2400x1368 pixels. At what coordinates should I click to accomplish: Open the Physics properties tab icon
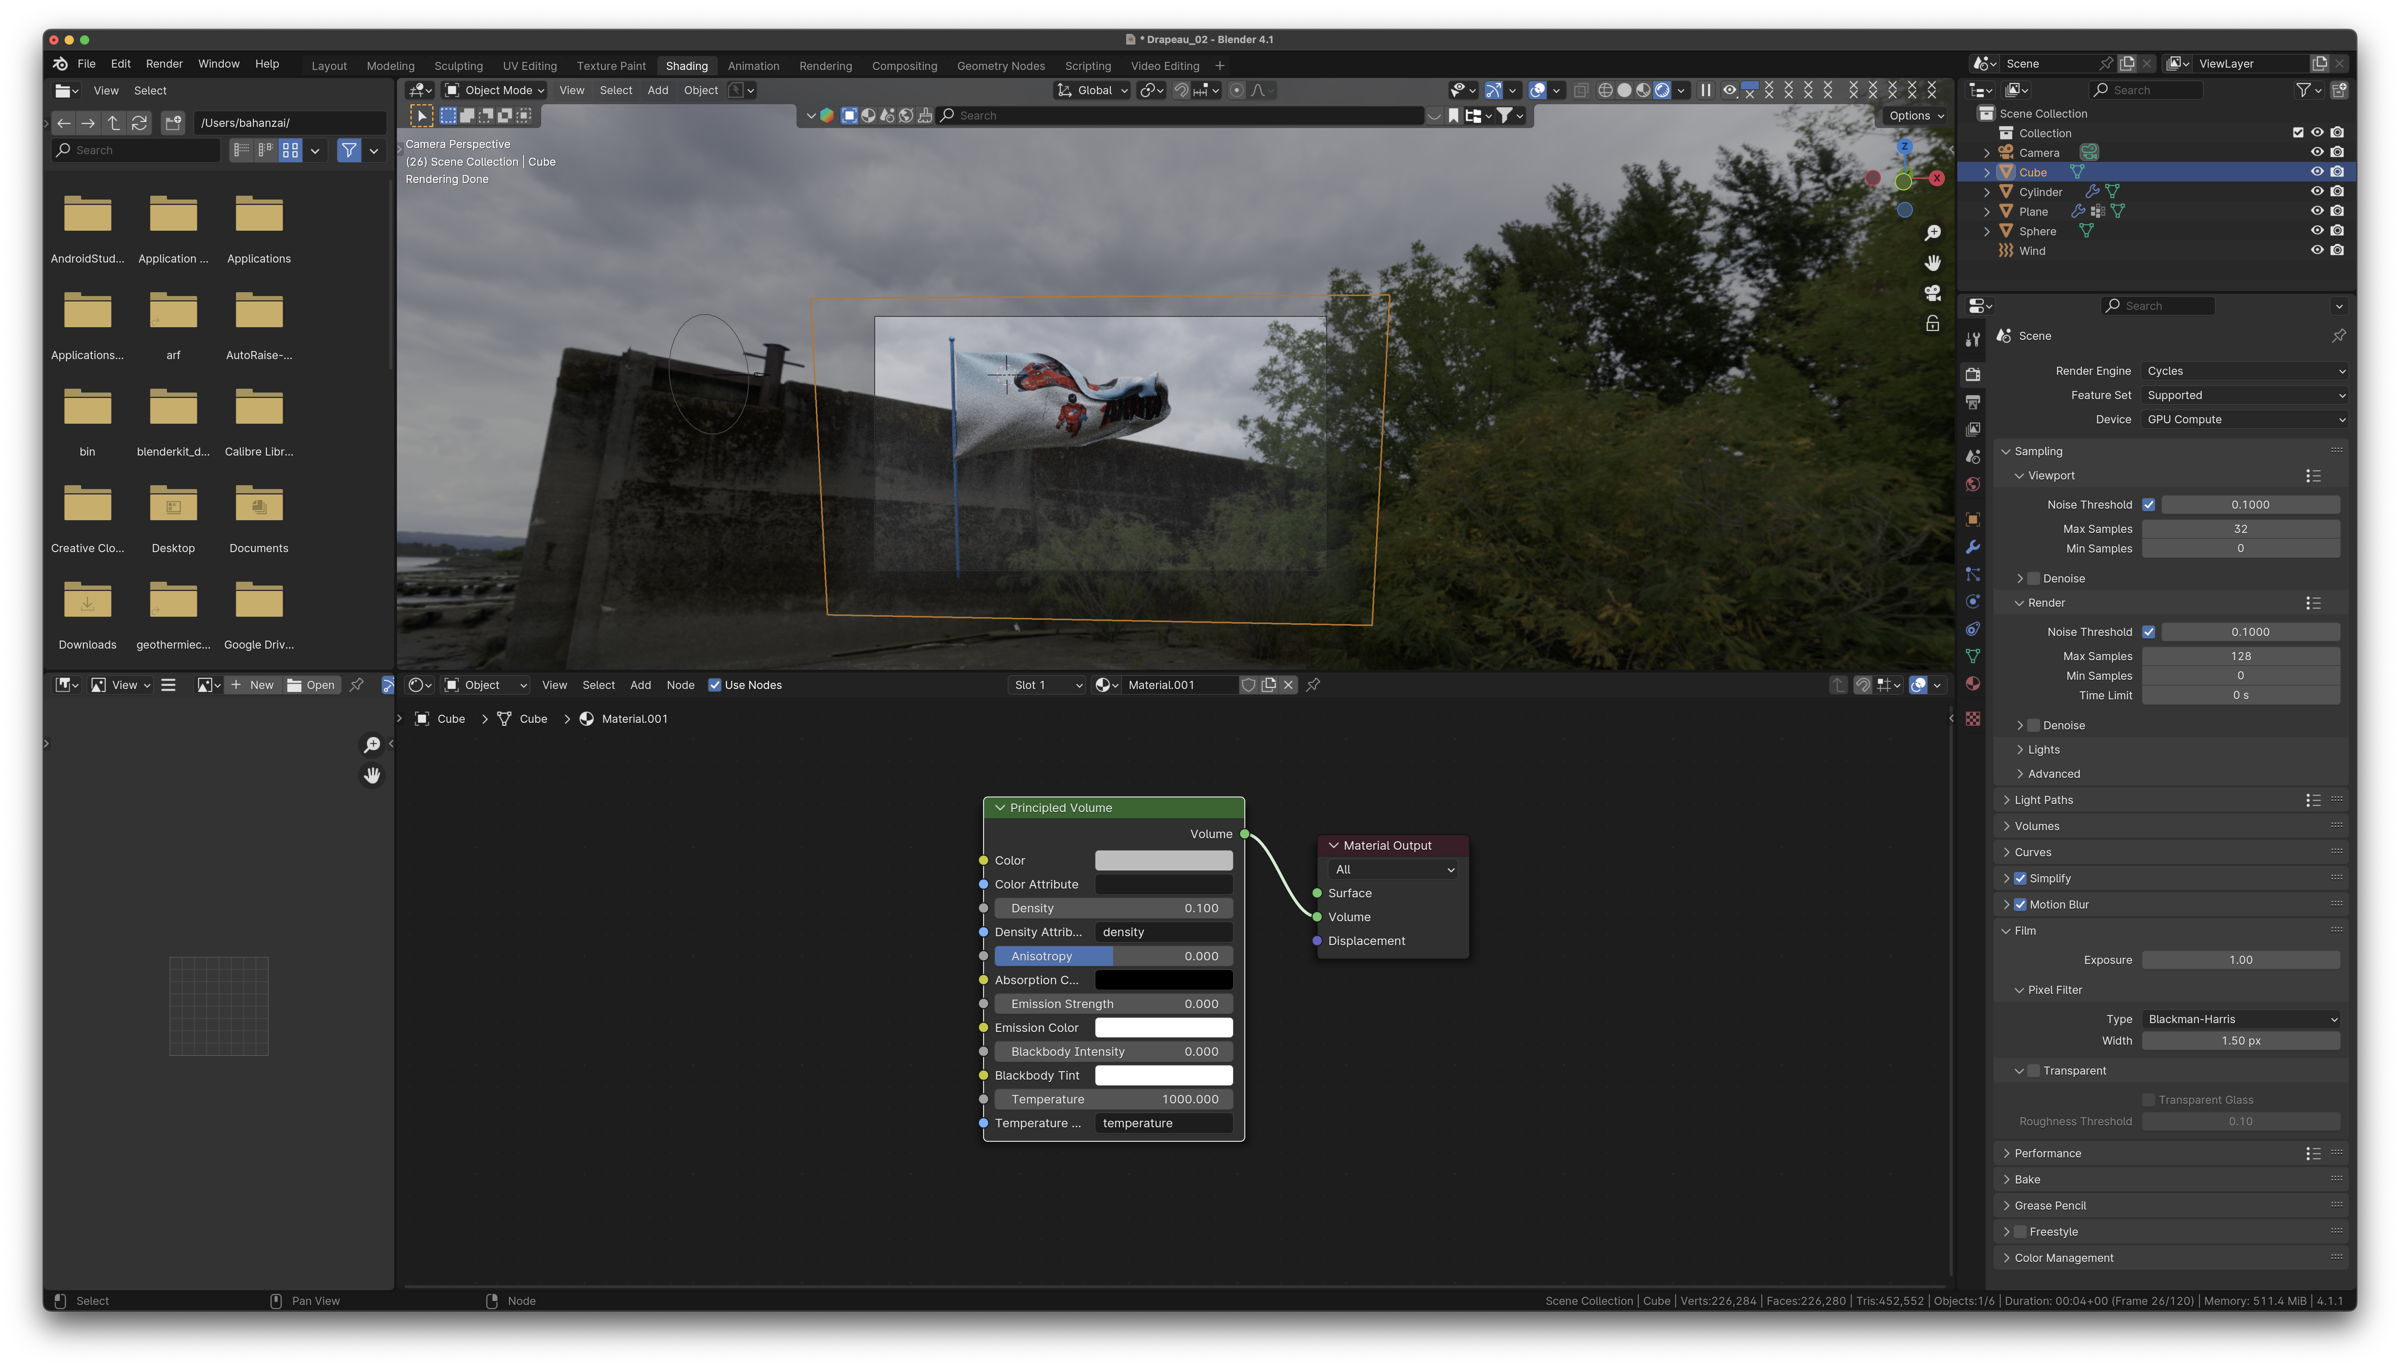[1972, 601]
